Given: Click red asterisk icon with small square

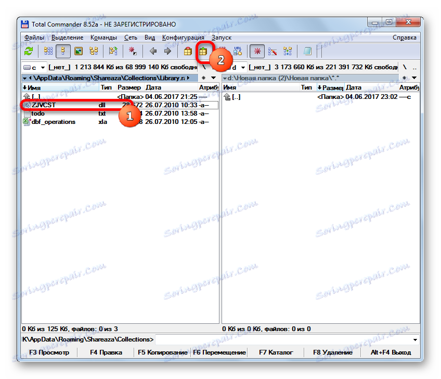Looking at the screenshot, I should click(132, 51).
